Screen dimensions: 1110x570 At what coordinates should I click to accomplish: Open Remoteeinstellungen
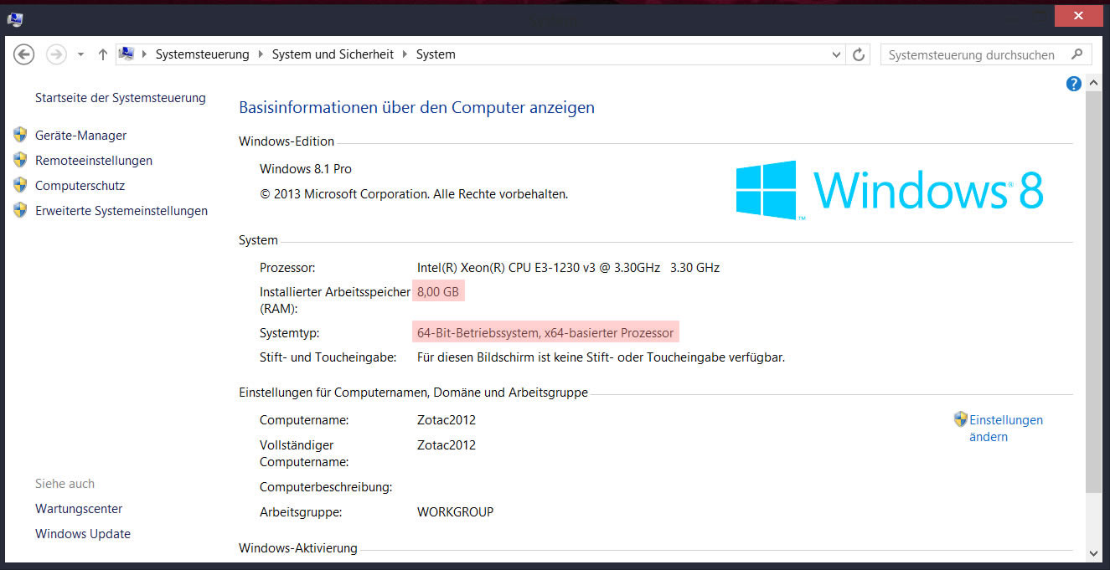click(x=94, y=161)
